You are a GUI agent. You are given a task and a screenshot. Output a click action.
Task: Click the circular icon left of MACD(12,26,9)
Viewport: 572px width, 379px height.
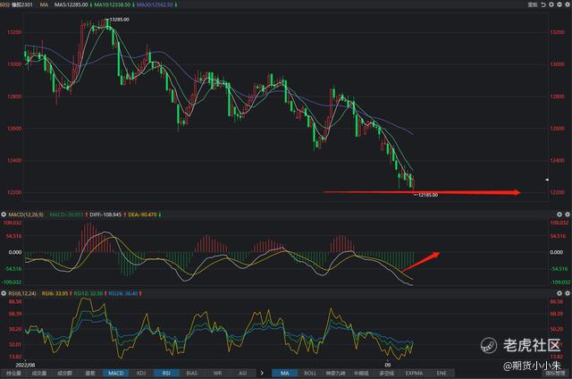[x=4, y=215]
